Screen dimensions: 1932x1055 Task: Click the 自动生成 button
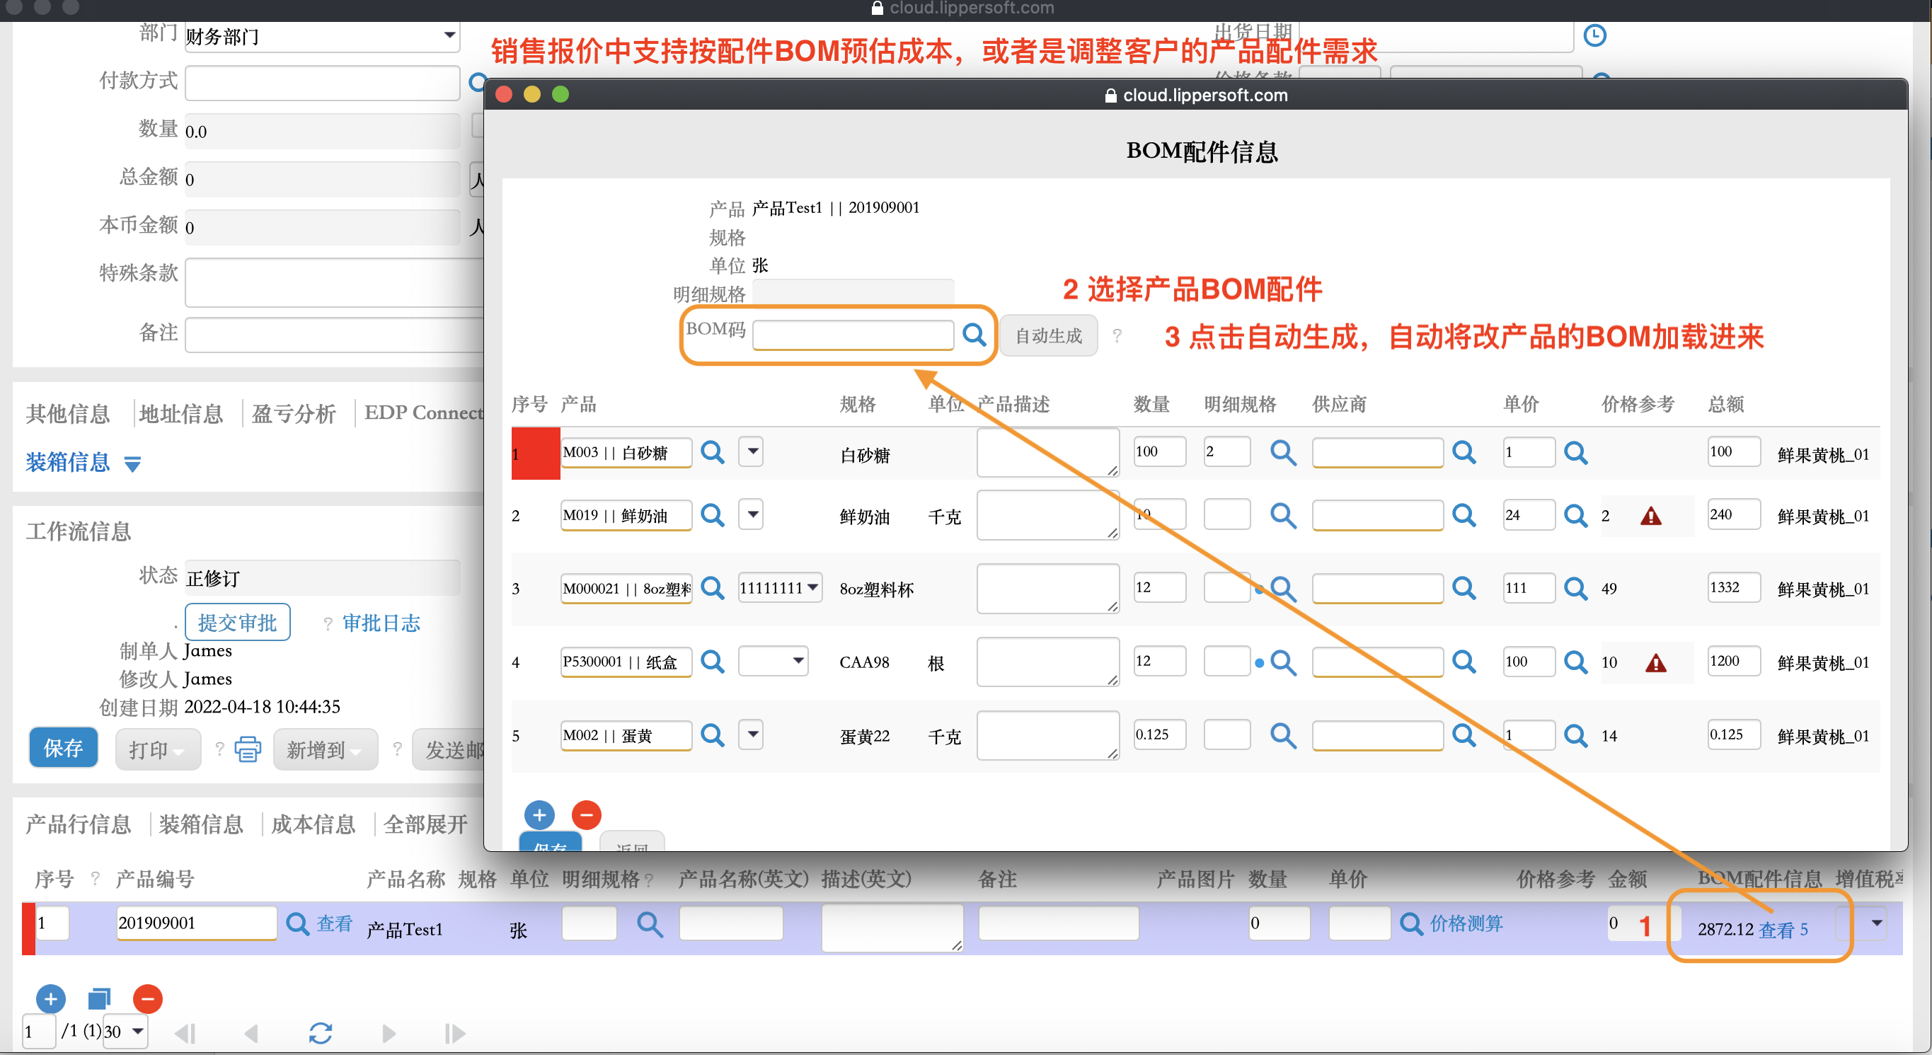pyautogui.click(x=1048, y=336)
